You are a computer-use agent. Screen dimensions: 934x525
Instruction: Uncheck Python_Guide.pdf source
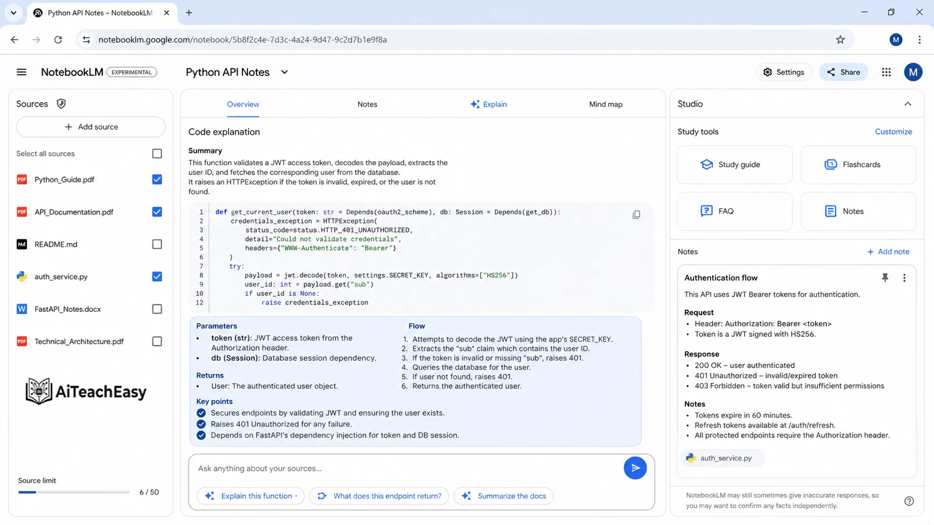click(x=157, y=180)
